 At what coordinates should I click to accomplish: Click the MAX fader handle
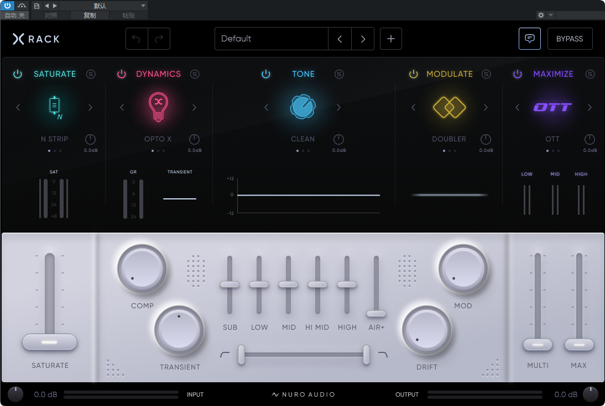tap(579, 345)
